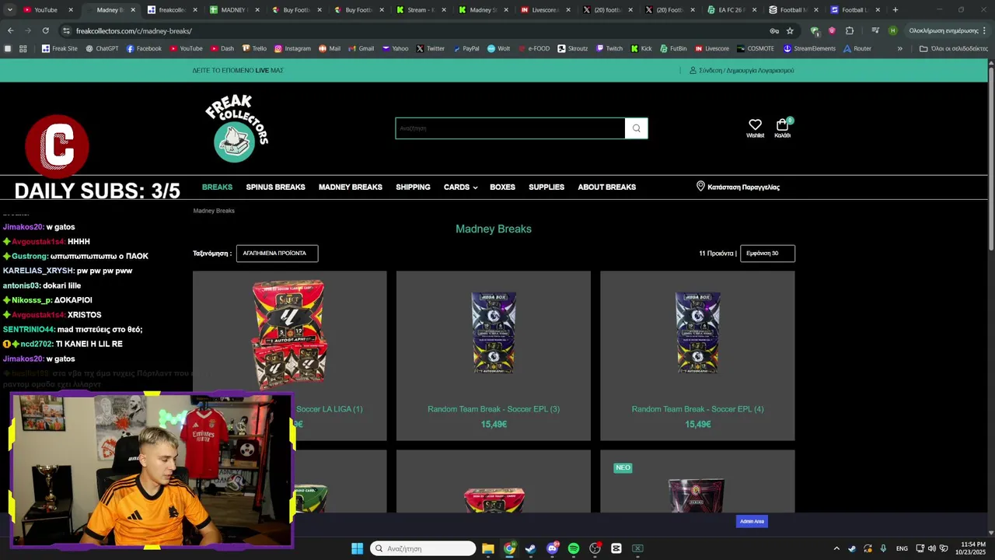This screenshot has height=560, width=995.
Task: Expand the bookmarks overflow chevron
Action: click(x=900, y=48)
